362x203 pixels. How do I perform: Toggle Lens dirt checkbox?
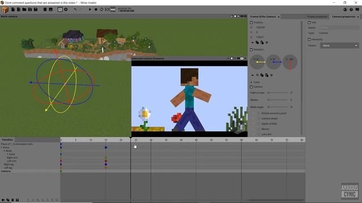click(x=258, y=134)
